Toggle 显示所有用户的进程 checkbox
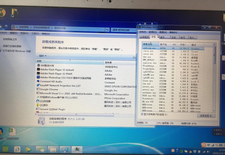Screen dimensions: 225x155 pyautogui.click(x=142, y=114)
